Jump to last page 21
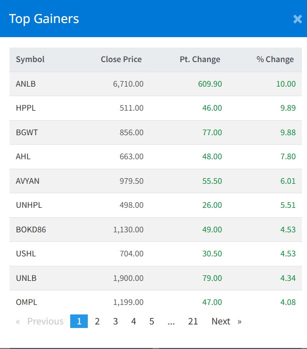Viewport: 307px width, 349px height. (x=193, y=321)
